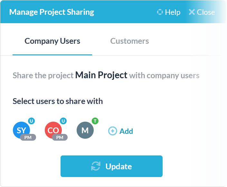
Task: Click the Help lifebuoy icon
Action: click(160, 12)
